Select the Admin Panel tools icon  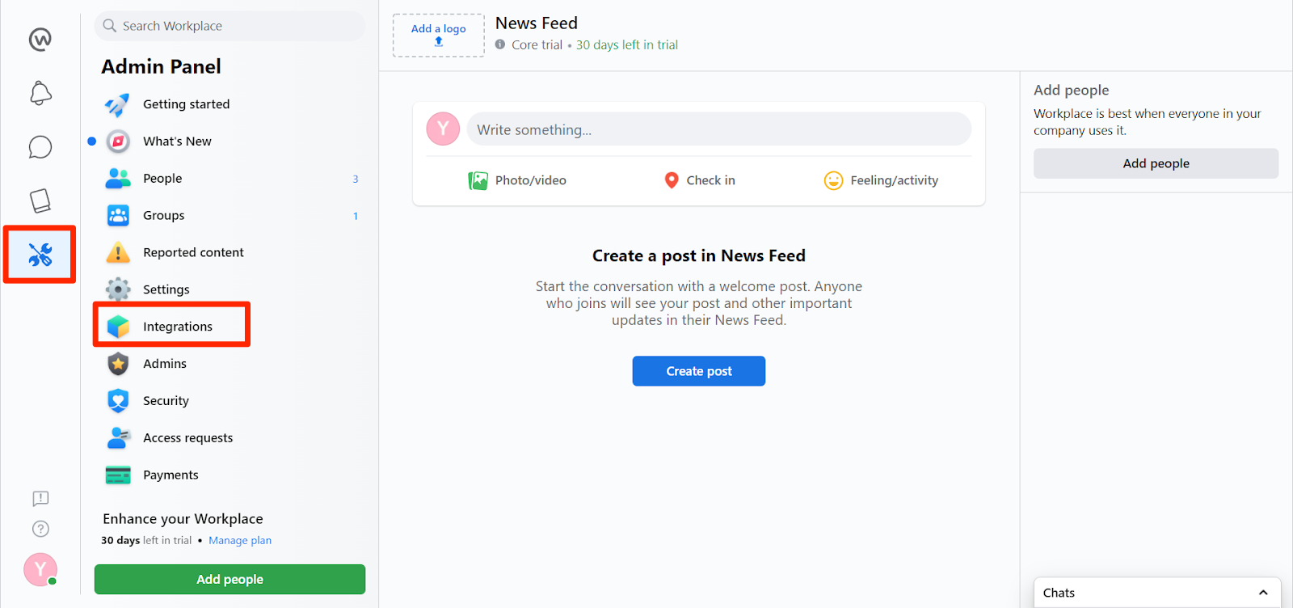40,255
